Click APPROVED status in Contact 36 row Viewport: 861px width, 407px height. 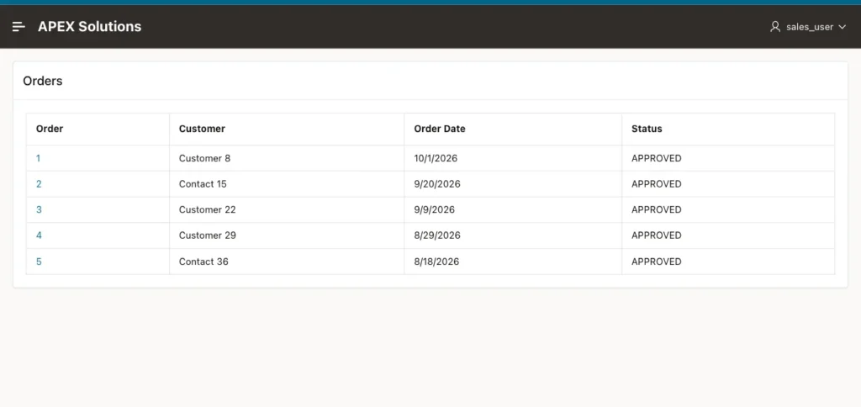tap(656, 262)
